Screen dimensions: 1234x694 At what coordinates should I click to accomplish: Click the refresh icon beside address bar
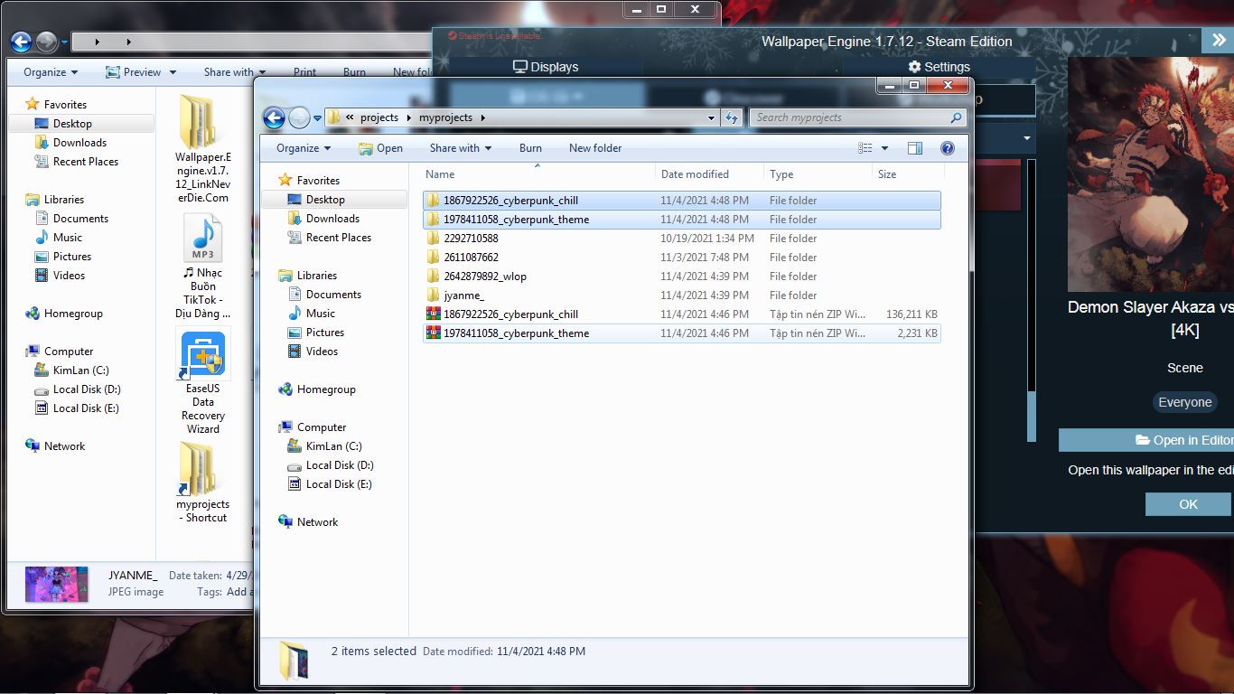pos(732,117)
